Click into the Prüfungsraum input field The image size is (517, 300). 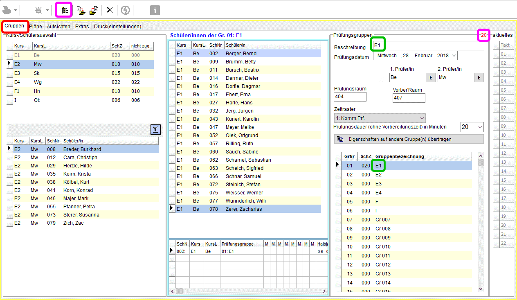point(350,97)
